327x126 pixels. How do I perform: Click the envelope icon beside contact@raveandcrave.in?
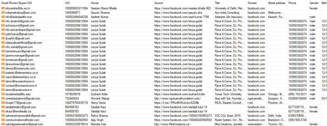click(3, 86)
